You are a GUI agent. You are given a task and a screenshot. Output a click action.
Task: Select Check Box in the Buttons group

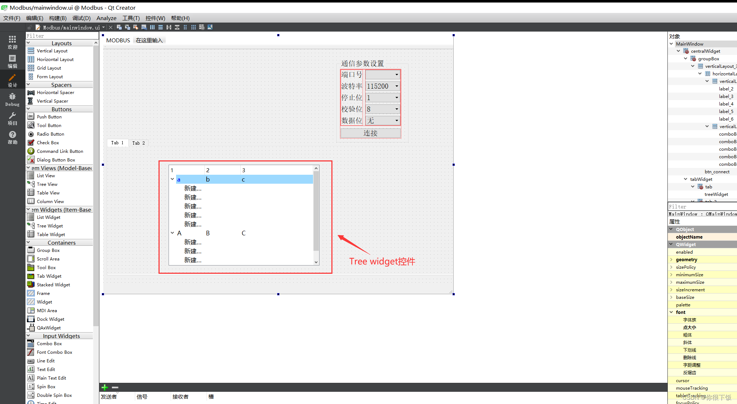pos(48,142)
